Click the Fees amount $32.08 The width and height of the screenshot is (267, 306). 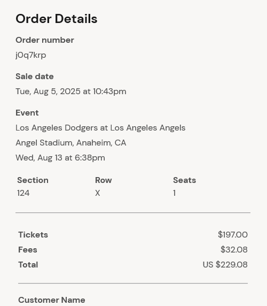(x=234, y=250)
